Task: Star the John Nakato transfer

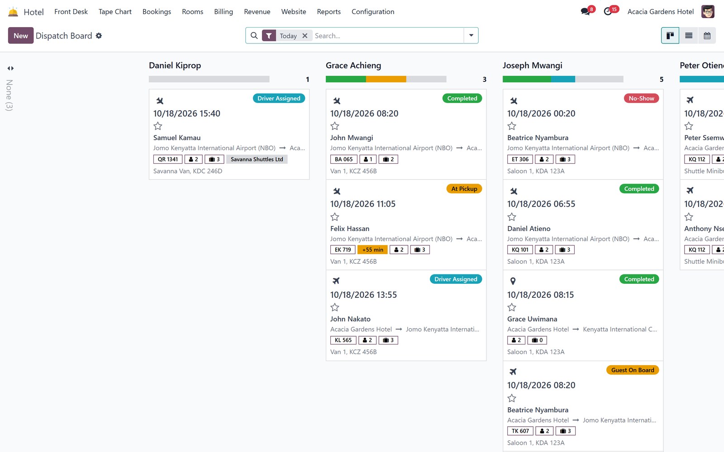Action: [335, 307]
